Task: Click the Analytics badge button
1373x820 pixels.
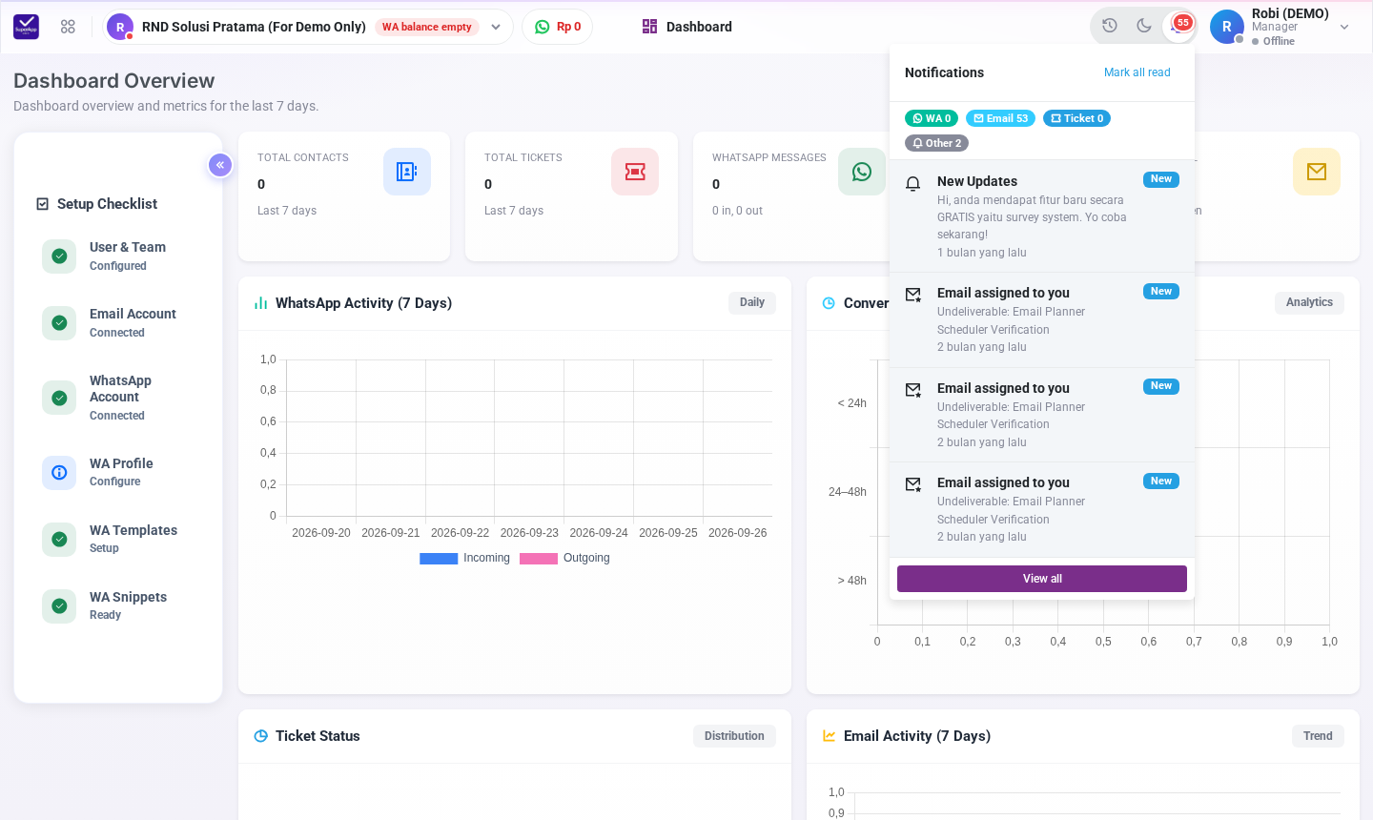Action: [1309, 302]
